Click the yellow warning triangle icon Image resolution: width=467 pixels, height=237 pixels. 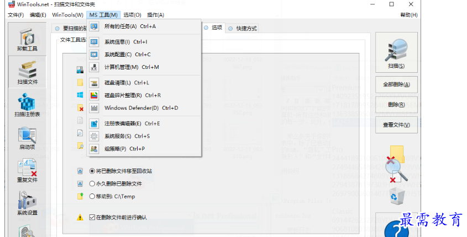click(80, 217)
